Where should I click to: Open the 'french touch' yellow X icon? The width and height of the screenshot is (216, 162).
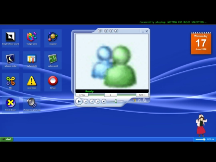point(10,104)
